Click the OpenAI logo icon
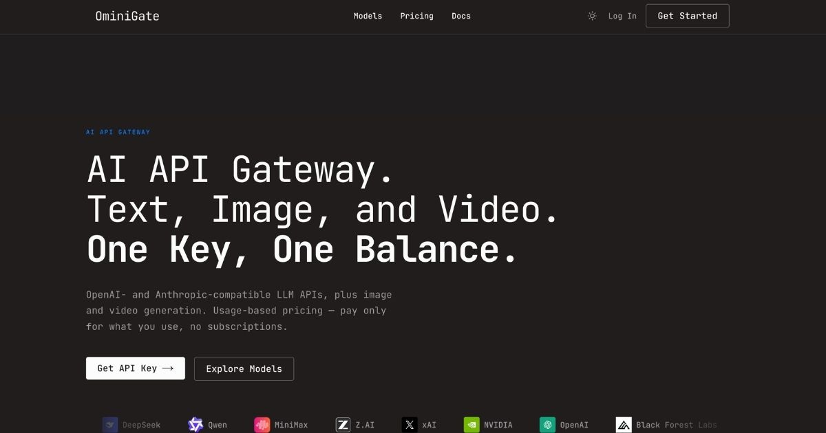Screen dimensions: 826x433 click(547, 425)
